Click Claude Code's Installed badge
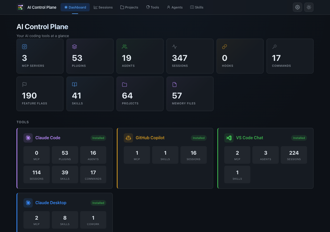Viewport: 330px width, 232px height. pyautogui.click(x=98, y=138)
